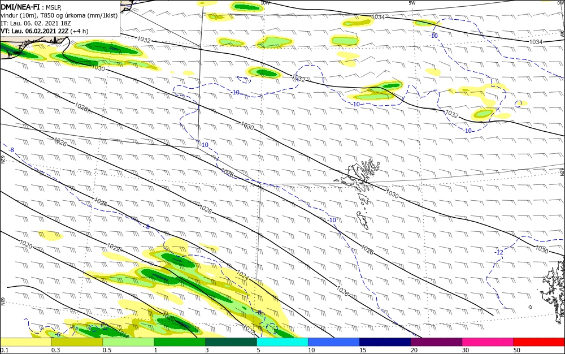Pick the dark green 3–5 legend band
Screen dimensions: 565x354
click(231, 342)
